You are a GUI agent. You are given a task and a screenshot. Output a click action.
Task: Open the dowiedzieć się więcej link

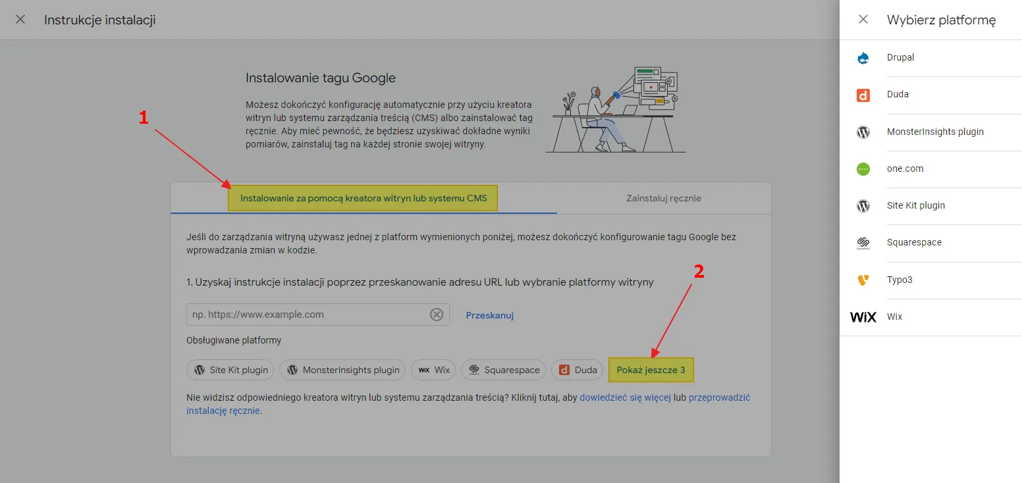tap(625, 397)
